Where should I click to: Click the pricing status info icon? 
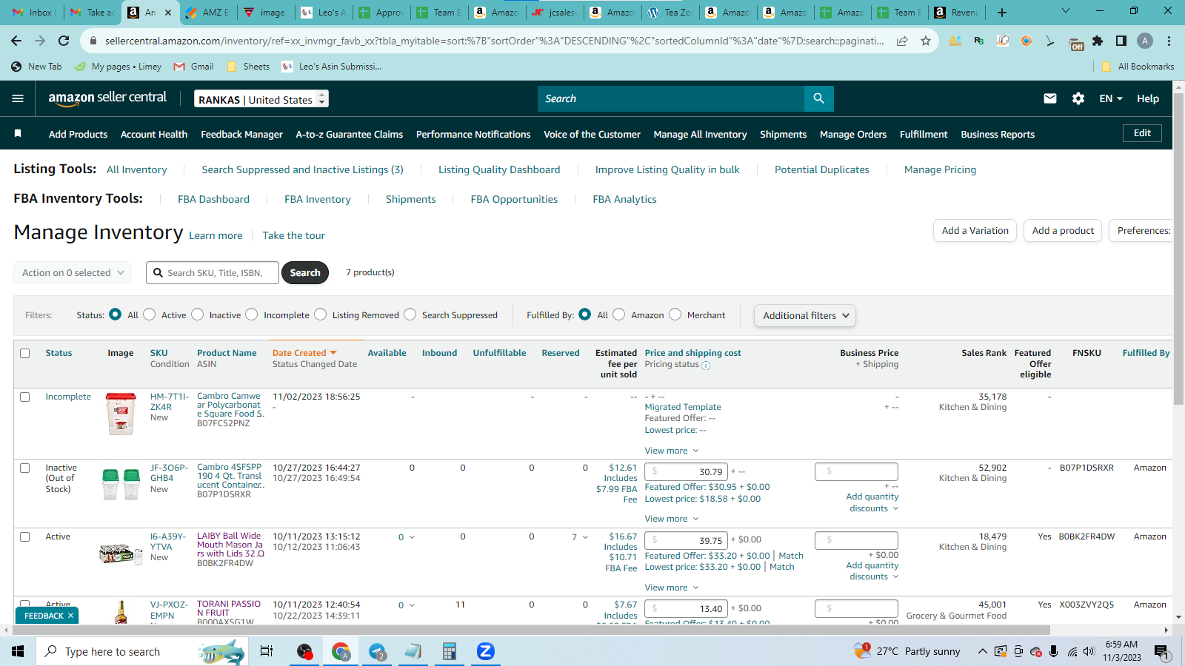coord(706,365)
